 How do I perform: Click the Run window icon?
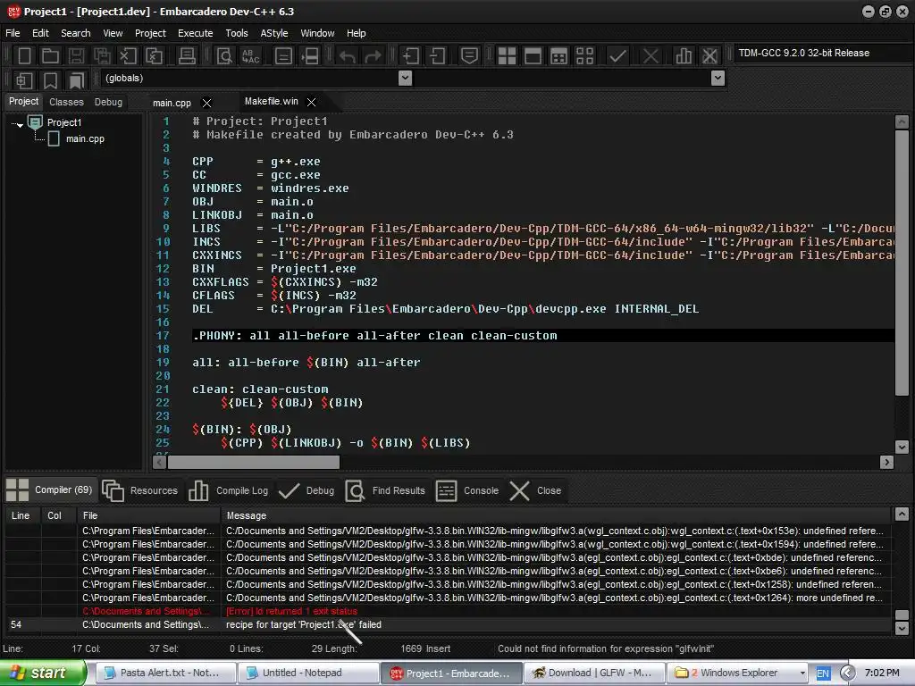tap(533, 56)
